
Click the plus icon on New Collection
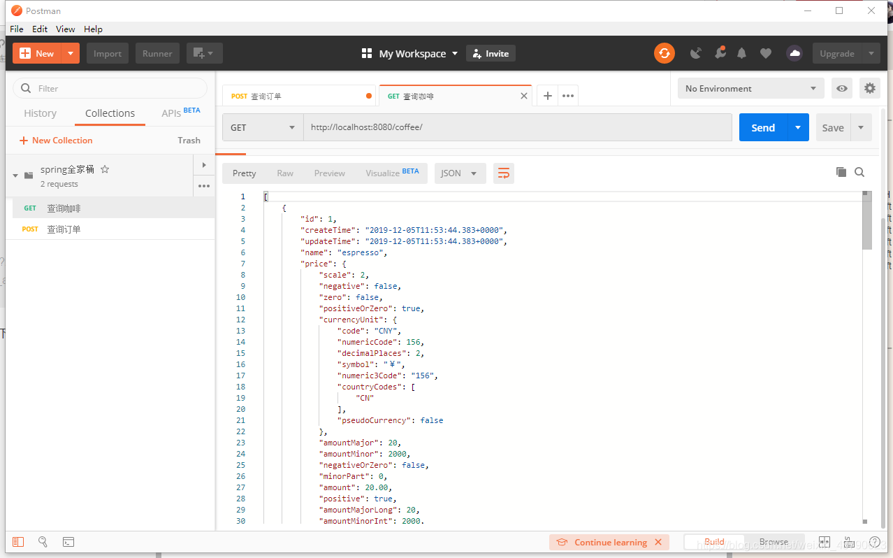pos(24,141)
